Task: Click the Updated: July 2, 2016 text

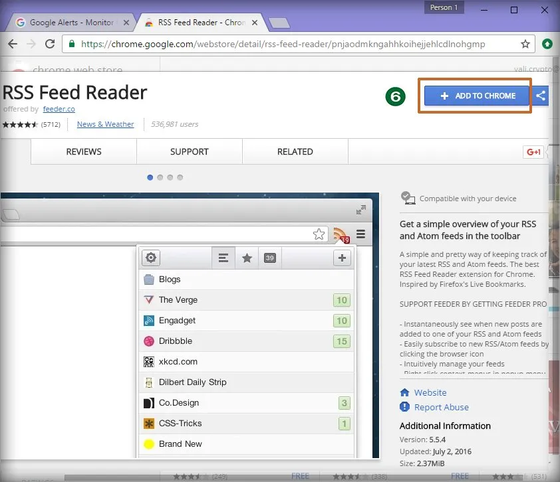Action: click(x=436, y=451)
